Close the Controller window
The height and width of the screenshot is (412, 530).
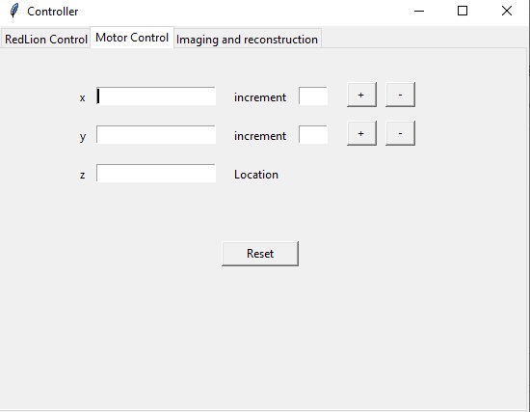tap(506, 12)
